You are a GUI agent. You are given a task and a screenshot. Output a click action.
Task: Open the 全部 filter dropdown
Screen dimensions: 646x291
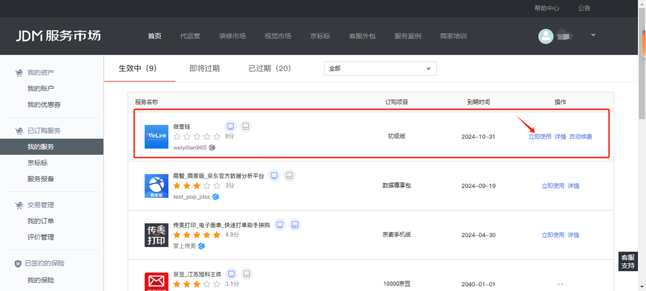[x=380, y=69]
